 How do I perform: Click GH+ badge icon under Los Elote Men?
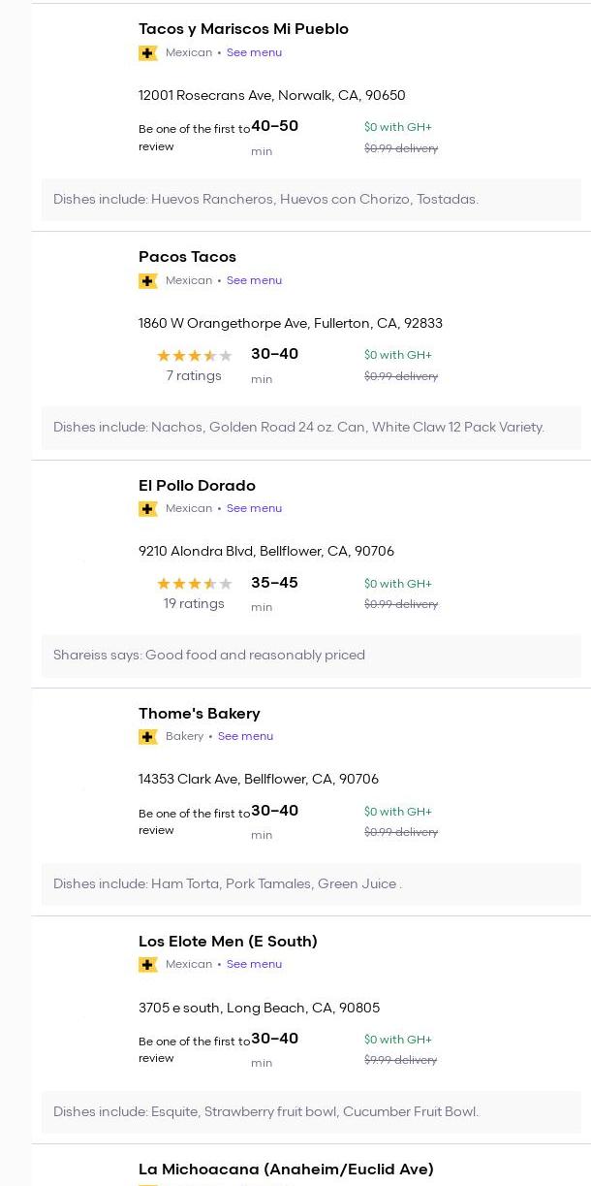click(x=148, y=965)
